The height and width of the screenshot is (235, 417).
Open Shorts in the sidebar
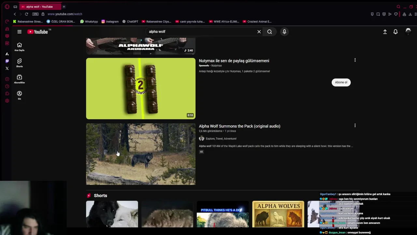click(20, 63)
